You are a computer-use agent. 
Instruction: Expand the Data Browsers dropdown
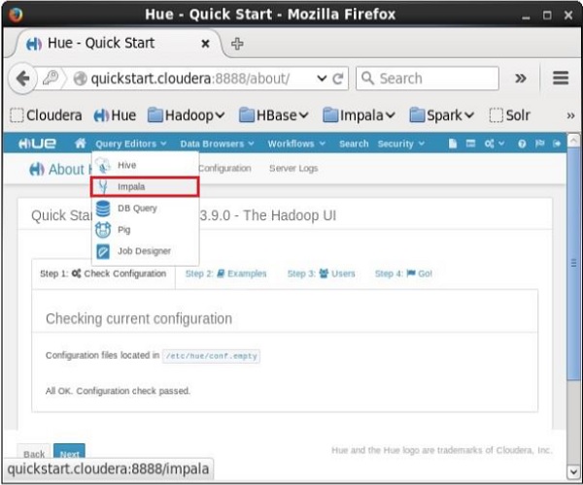[x=217, y=144]
